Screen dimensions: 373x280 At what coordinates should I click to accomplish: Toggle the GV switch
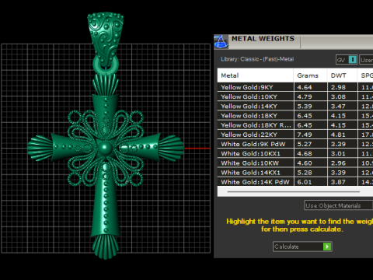347,60
